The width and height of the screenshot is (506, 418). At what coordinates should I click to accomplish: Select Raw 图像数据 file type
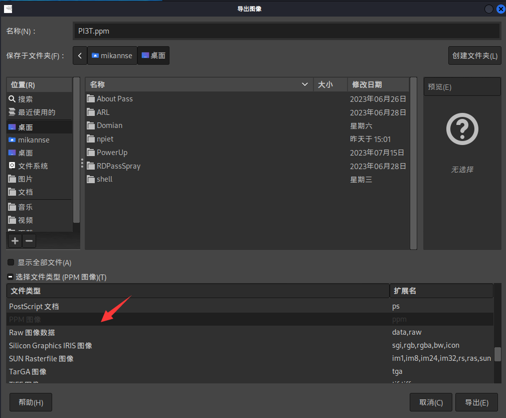click(x=32, y=333)
